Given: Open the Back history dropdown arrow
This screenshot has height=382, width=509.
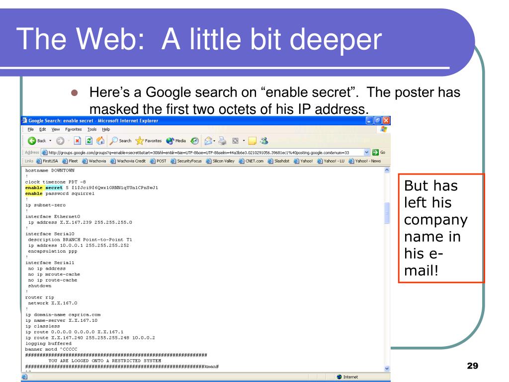Looking at the screenshot, I should pyautogui.click(x=50, y=141).
